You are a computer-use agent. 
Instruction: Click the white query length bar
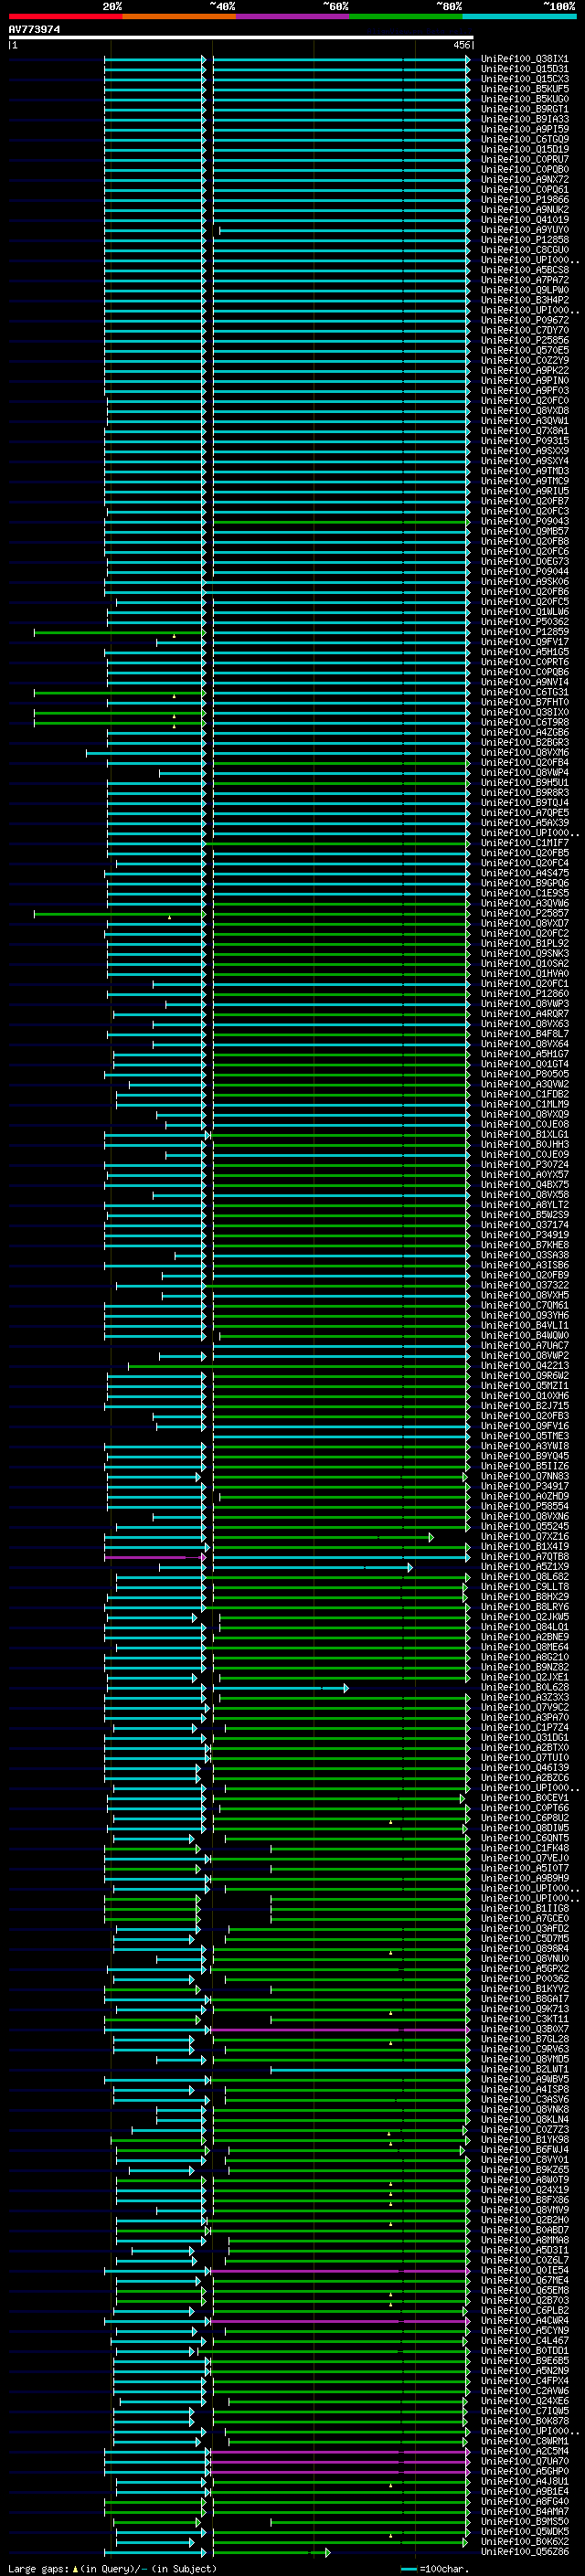pyautogui.click(x=241, y=37)
